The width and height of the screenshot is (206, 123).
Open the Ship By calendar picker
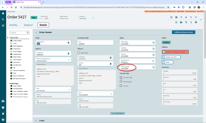point(153,55)
